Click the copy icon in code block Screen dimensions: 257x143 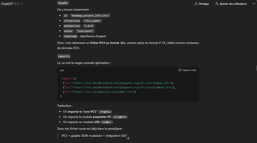180,70
